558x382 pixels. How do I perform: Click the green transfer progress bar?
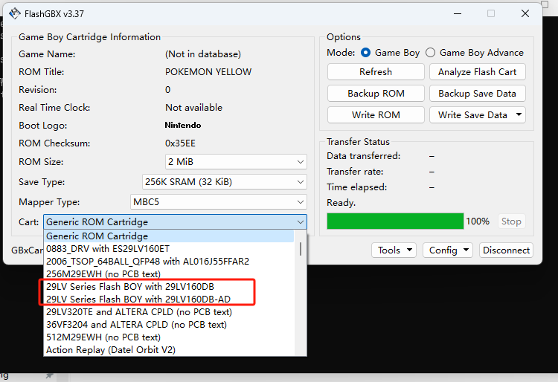coord(395,221)
